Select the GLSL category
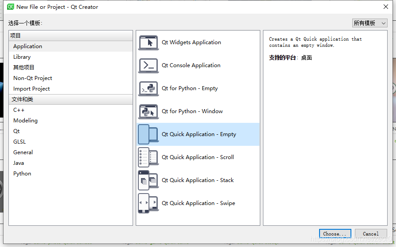This screenshot has width=396, height=247. pos(71,142)
